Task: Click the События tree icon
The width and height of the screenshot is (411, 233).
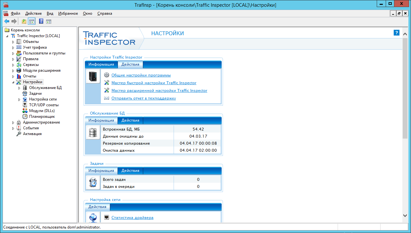Action: point(19,128)
